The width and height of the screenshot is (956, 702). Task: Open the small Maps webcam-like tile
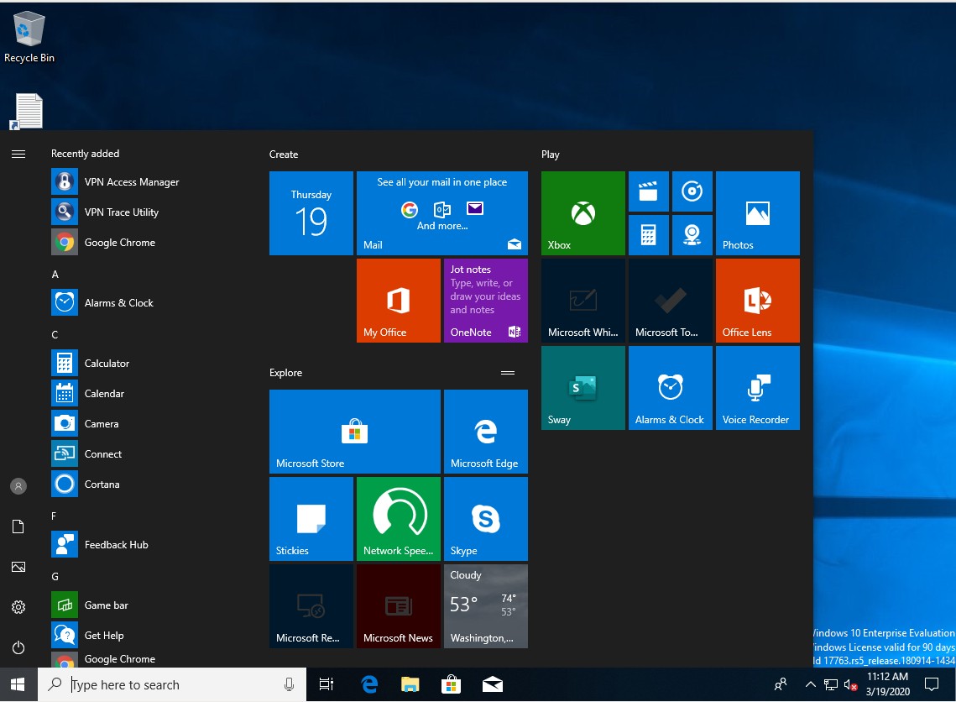[x=692, y=235]
